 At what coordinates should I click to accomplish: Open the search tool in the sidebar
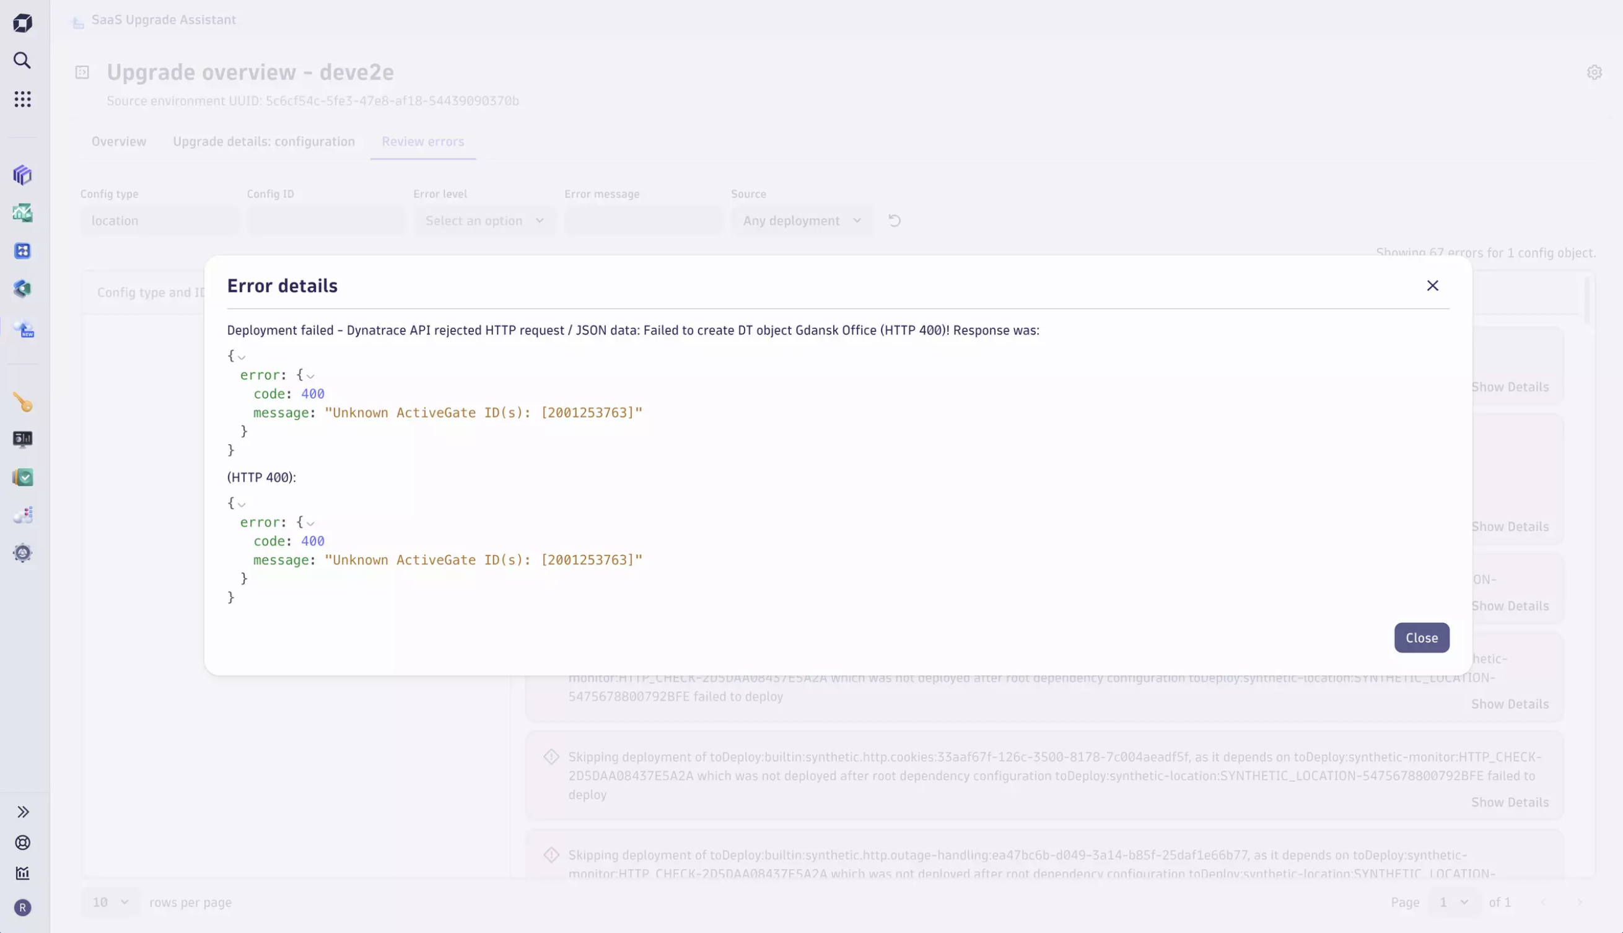tap(22, 61)
